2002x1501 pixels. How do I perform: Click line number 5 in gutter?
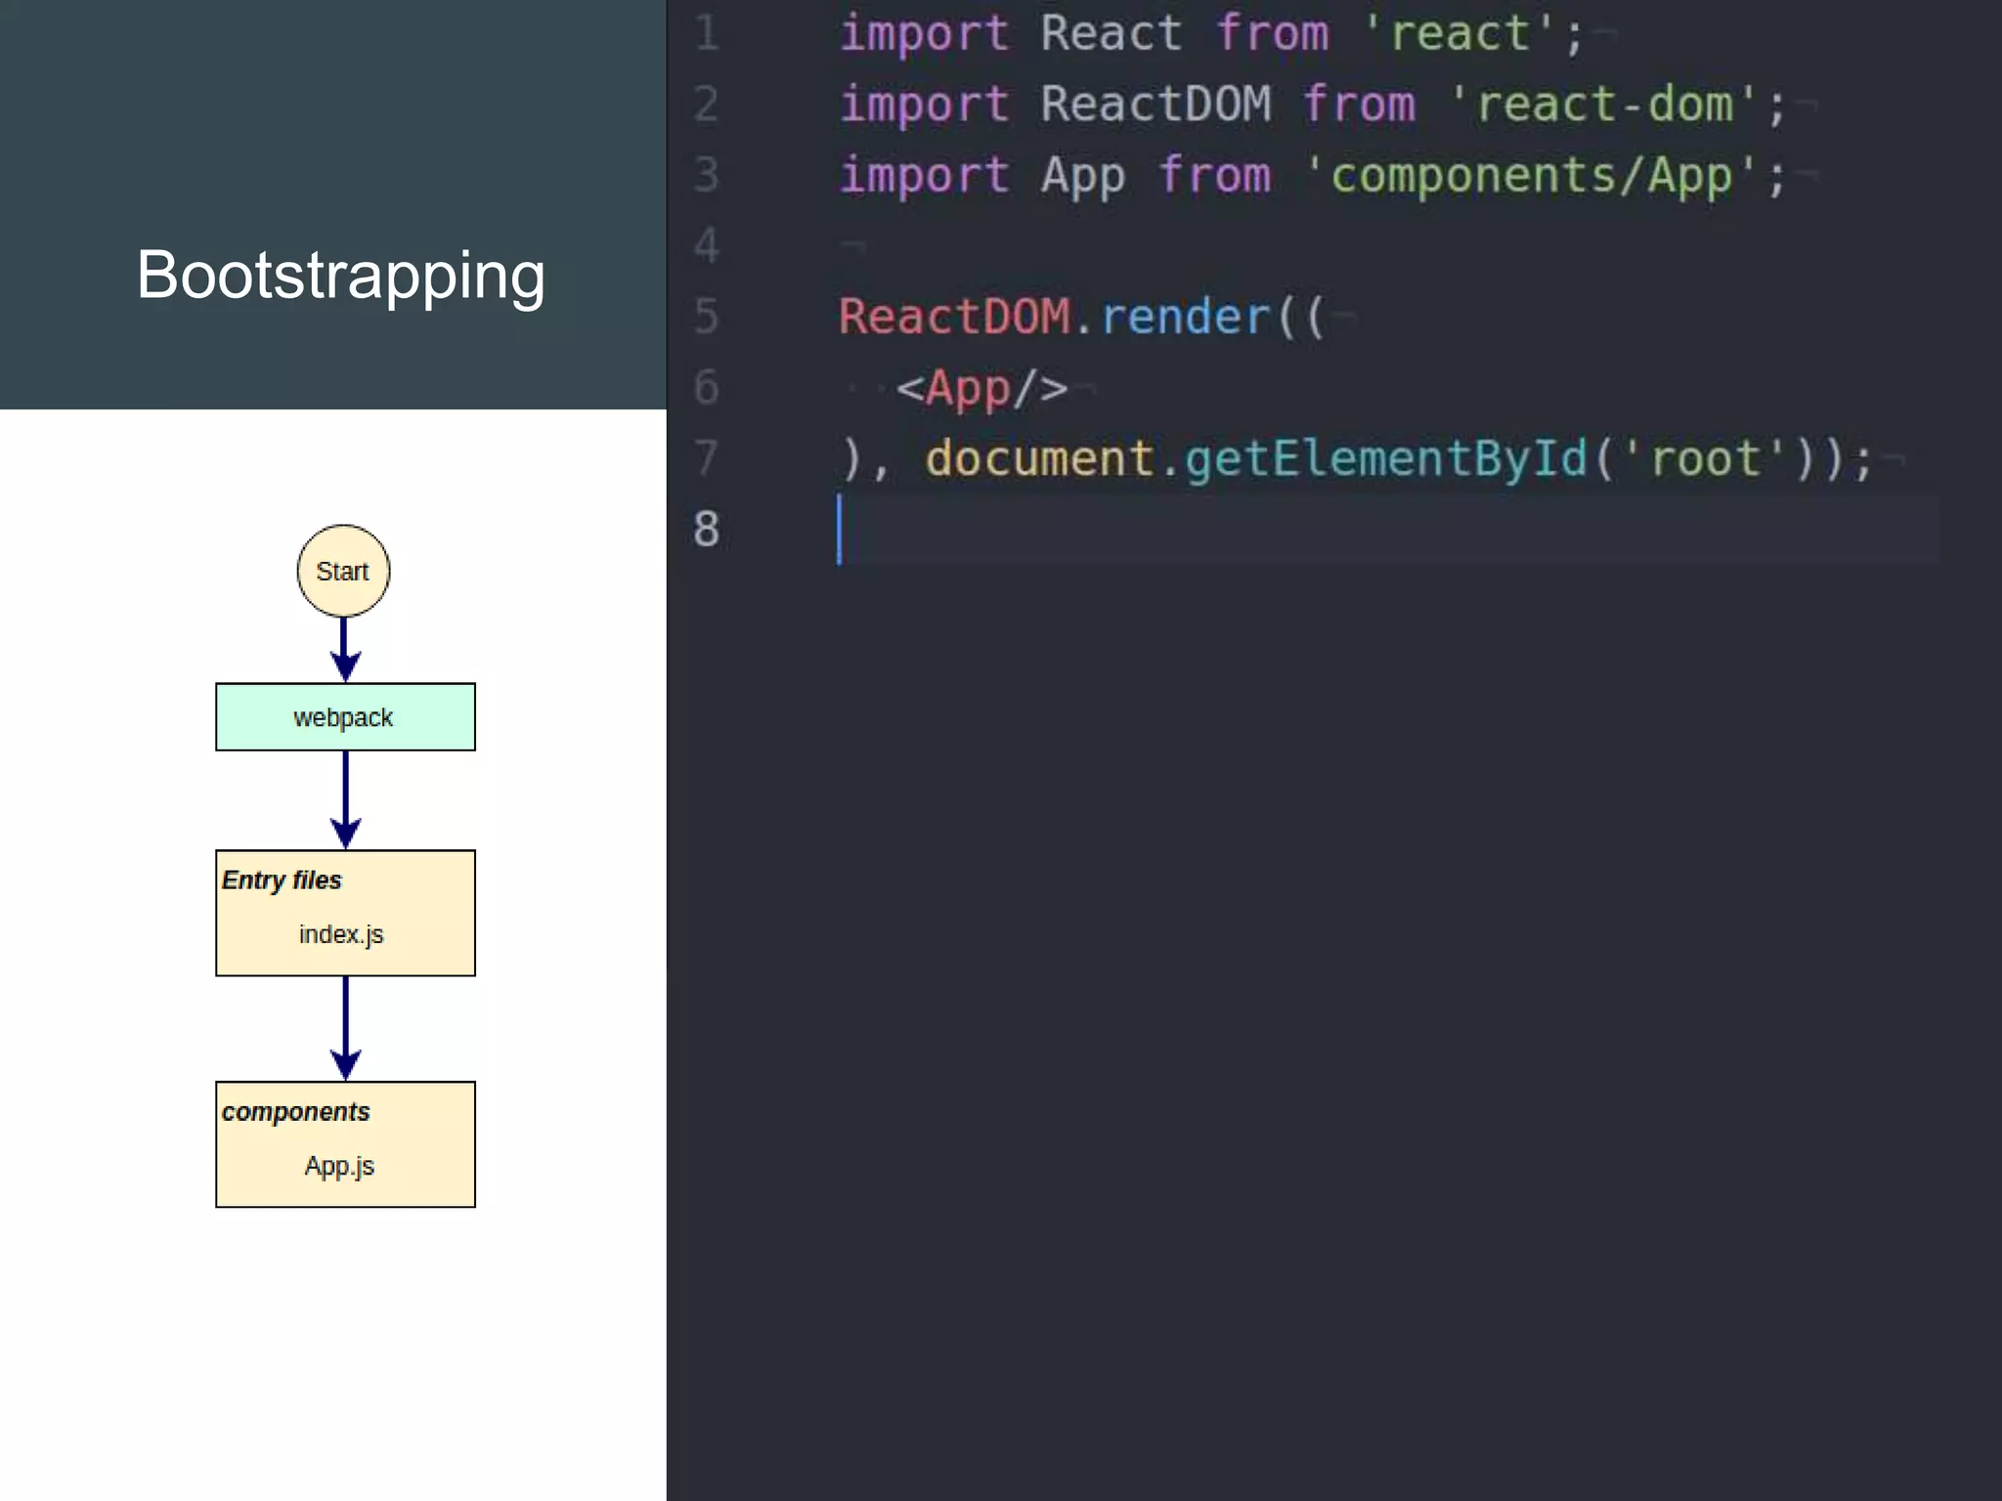pyautogui.click(x=706, y=317)
